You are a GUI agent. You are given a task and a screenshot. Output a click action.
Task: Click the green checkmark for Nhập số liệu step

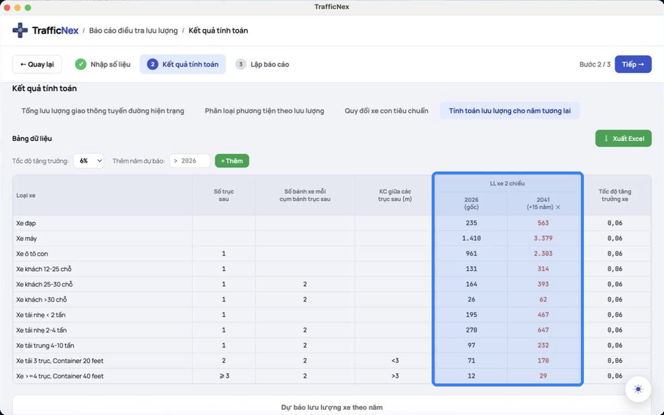(81, 64)
